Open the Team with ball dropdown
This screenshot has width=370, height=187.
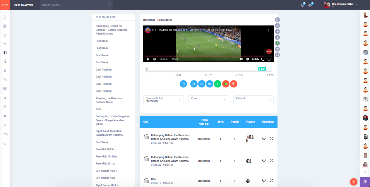click(x=163, y=100)
